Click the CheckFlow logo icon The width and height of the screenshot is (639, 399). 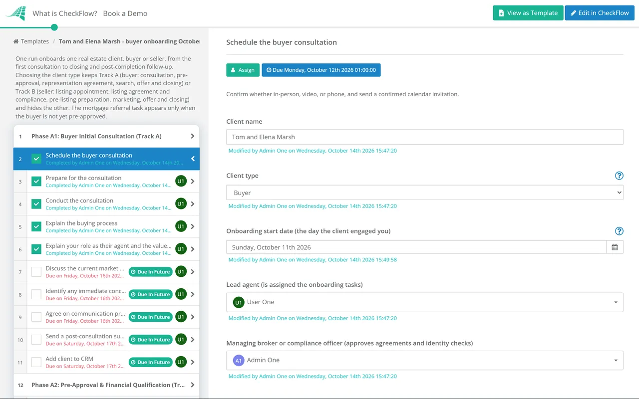(x=16, y=13)
